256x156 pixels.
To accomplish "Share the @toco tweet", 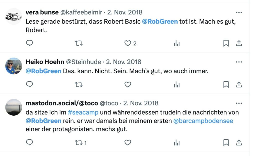I will pos(239,143).
